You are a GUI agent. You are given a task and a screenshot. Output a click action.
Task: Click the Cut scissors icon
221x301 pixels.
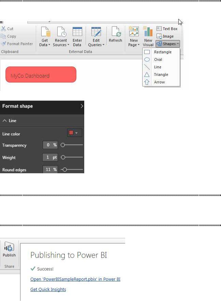tap(3, 29)
